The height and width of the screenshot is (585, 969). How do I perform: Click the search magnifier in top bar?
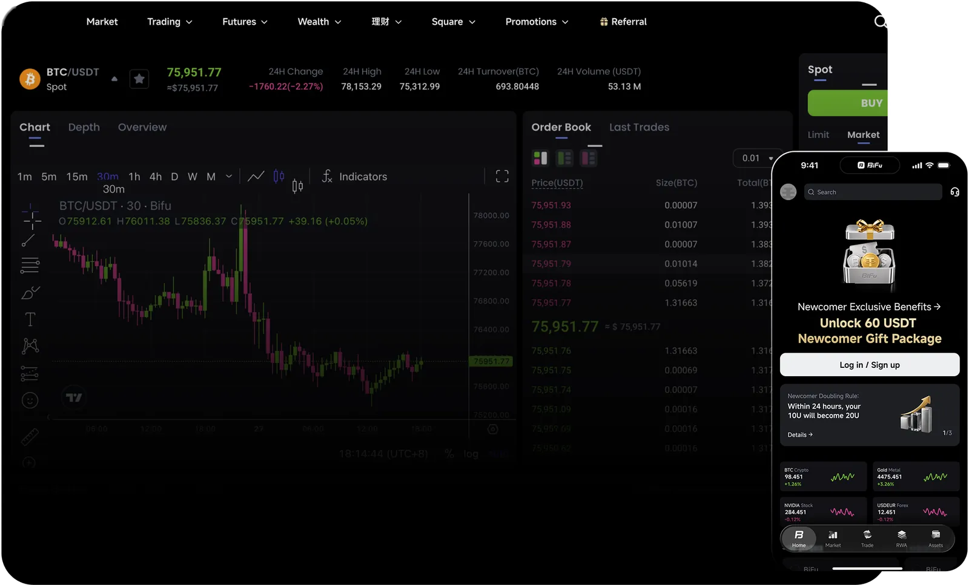(881, 22)
